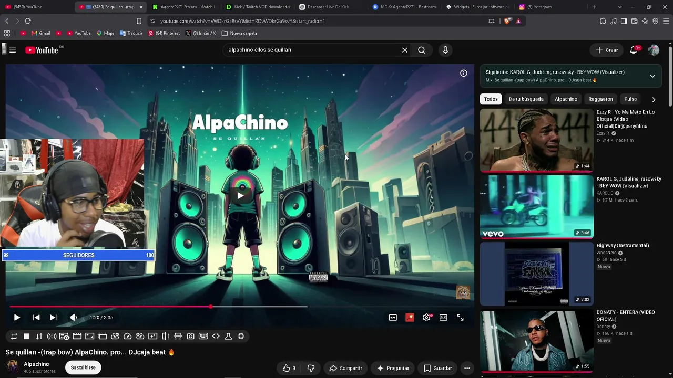Open keyboard shortcuts icon in enhancer toolbar
Image resolution: width=673 pixels, height=378 pixels.
pyautogui.click(x=203, y=337)
